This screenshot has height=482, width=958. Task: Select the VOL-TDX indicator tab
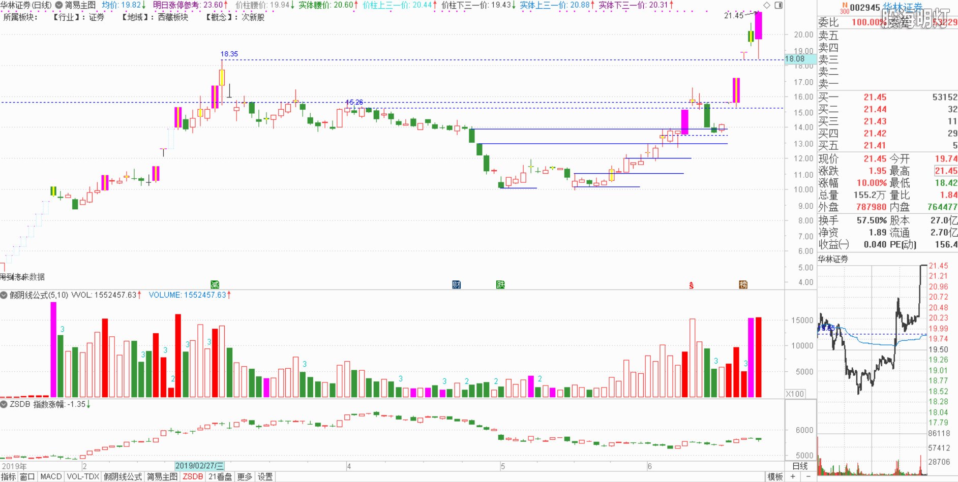(83, 476)
